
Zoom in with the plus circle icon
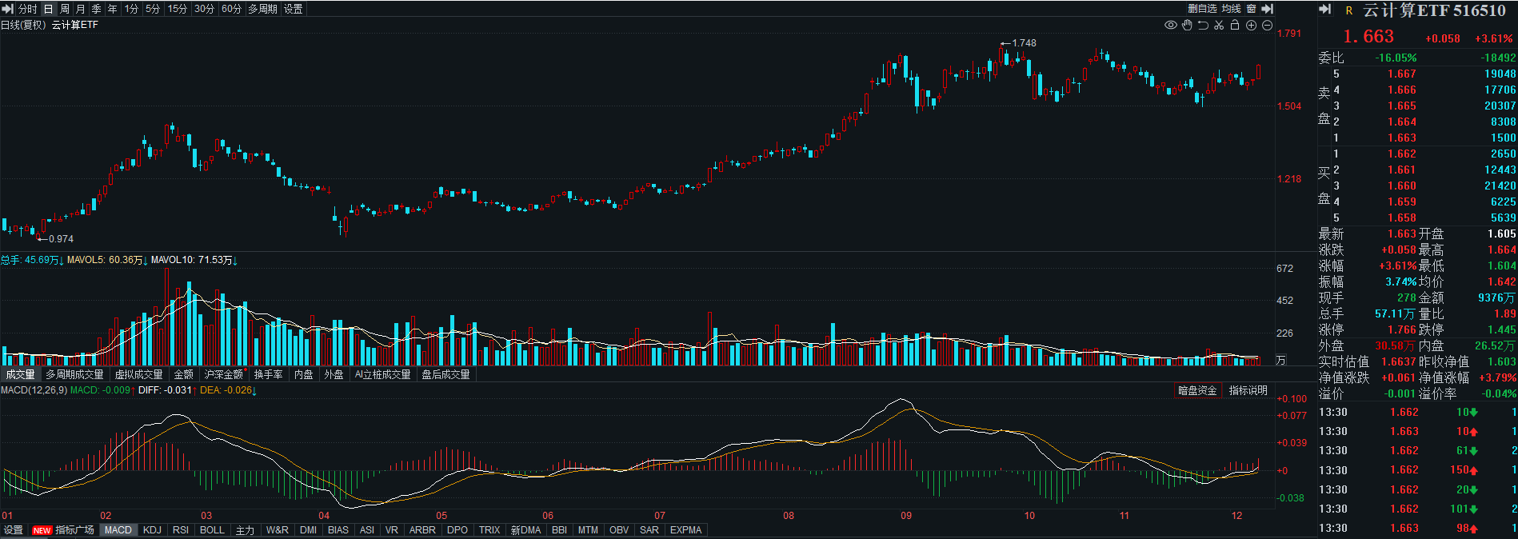pos(1251,26)
